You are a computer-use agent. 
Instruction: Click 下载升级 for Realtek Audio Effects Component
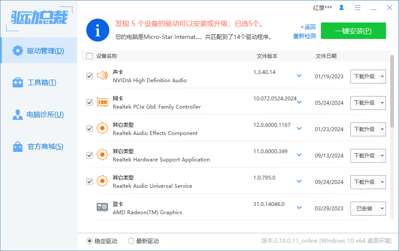[364, 129]
